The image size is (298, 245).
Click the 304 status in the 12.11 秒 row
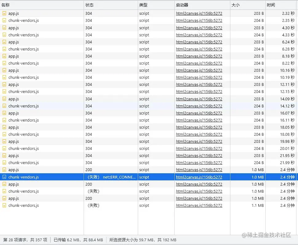click(89, 84)
